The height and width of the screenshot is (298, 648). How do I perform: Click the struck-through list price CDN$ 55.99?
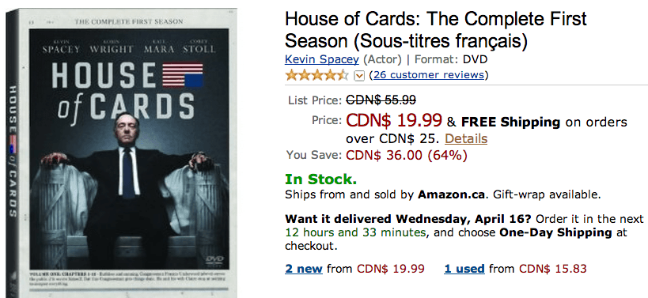[381, 100]
